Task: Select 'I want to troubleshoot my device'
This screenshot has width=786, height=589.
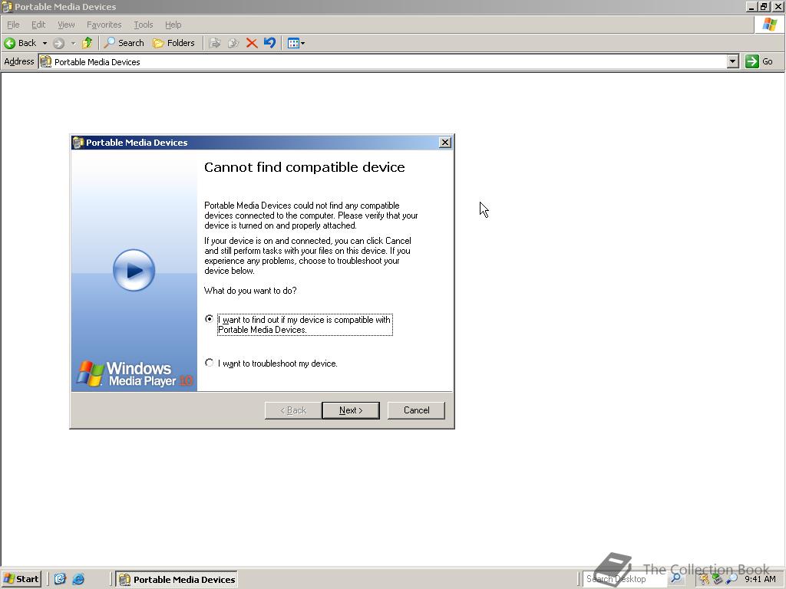Action: click(209, 363)
